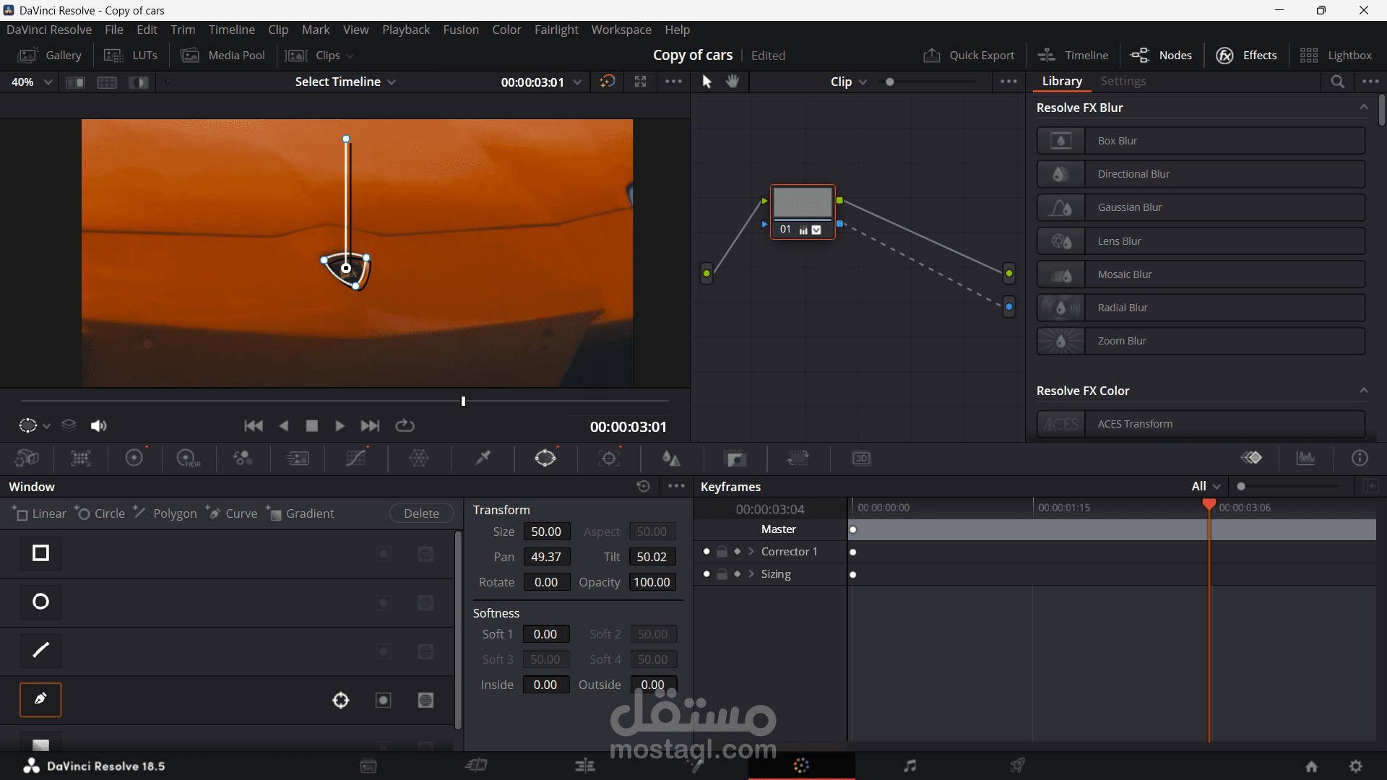
Task: Toggle keyframe enable dot for Corrector 1
Action: [707, 552]
